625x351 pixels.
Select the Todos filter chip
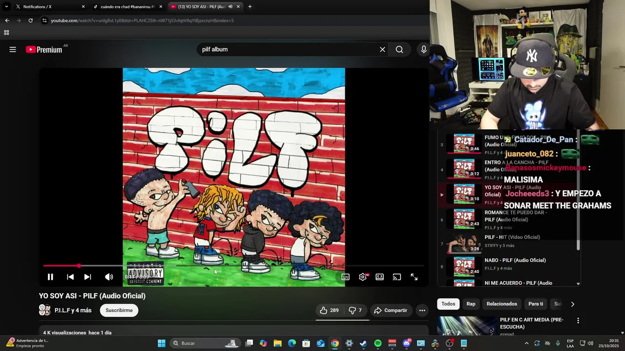(448, 304)
